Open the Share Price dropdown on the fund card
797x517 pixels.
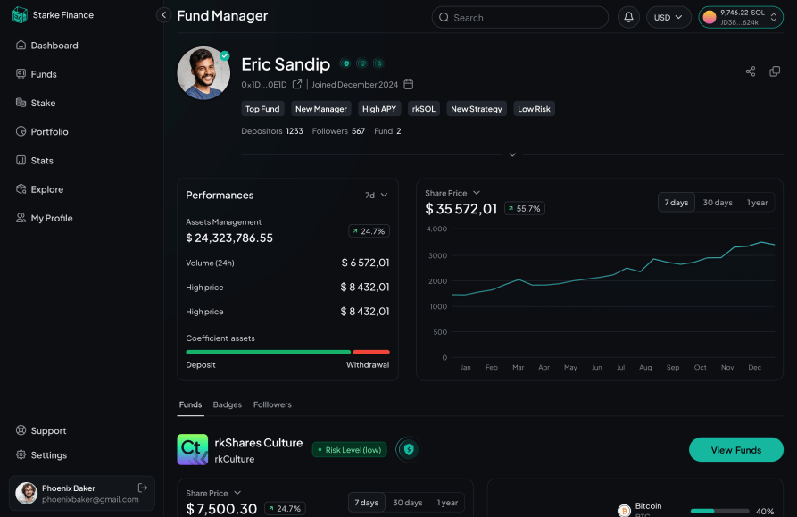click(x=213, y=493)
